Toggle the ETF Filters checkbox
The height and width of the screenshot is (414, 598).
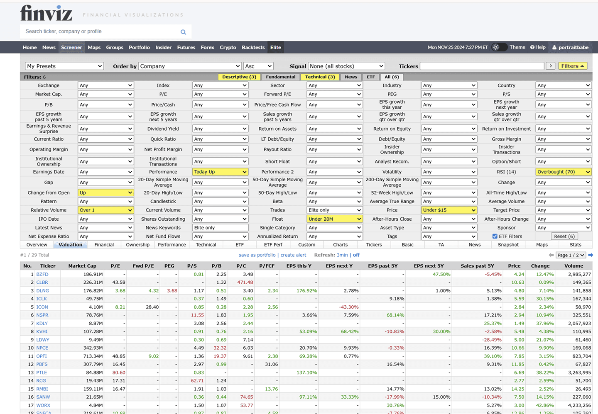(495, 236)
